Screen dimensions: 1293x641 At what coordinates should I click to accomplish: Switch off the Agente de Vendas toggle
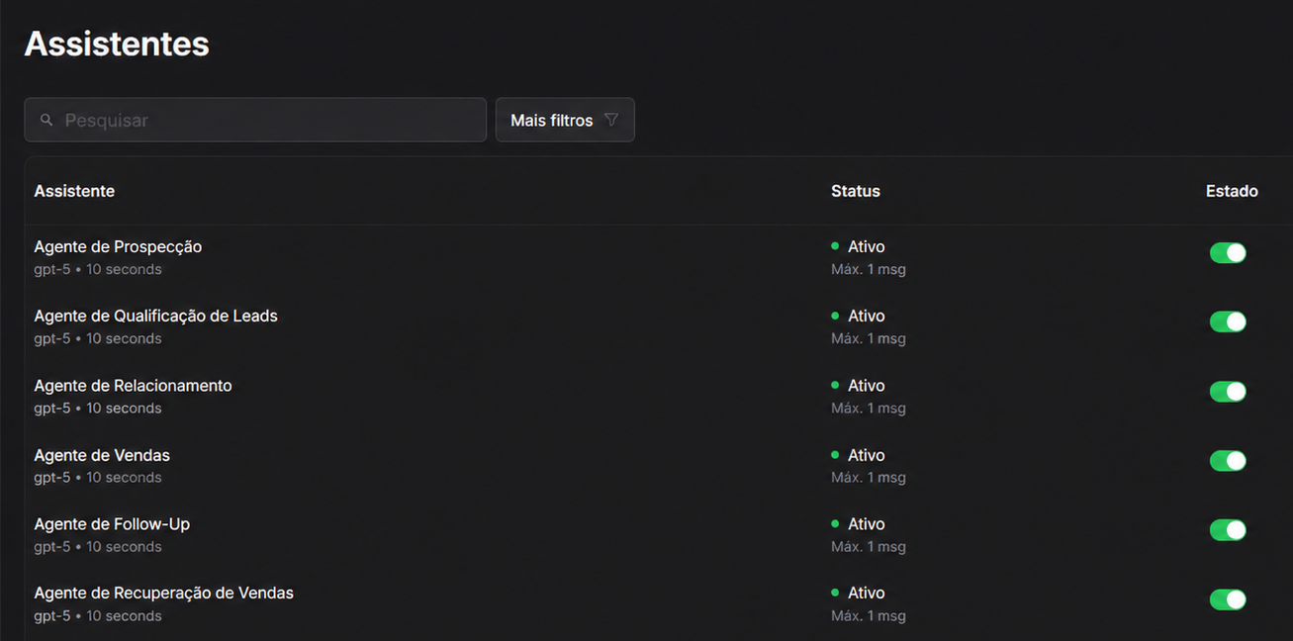point(1228,461)
